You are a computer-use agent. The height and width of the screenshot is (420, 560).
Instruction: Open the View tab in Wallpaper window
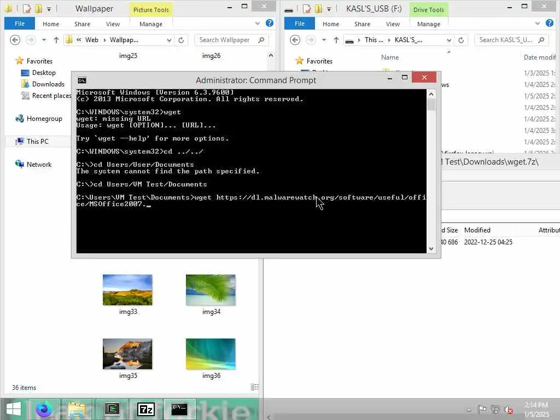[113, 24]
